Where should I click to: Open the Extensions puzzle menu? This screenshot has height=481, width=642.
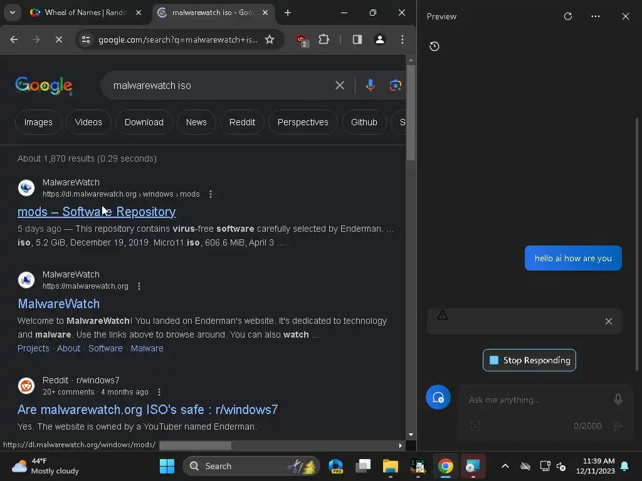tap(324, 39)
